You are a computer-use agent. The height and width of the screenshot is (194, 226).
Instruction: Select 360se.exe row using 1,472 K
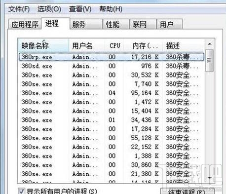tap(112, 102)
